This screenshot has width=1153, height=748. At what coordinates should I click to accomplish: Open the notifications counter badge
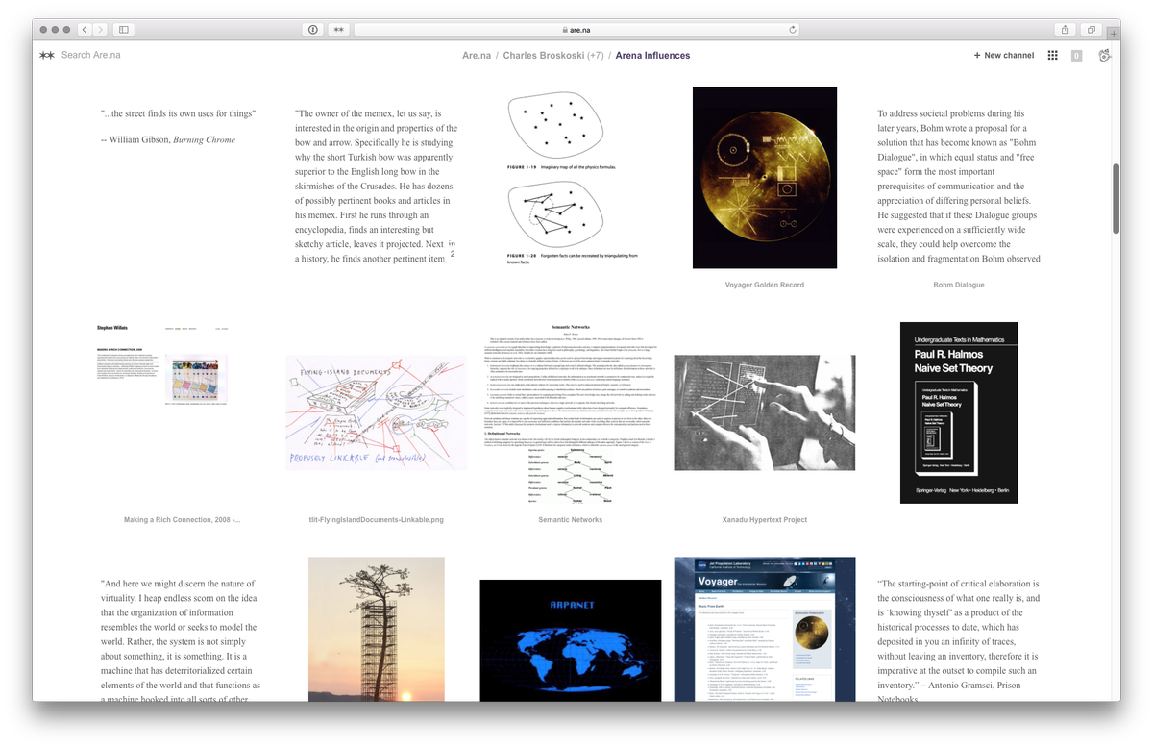click(1076, 56)
